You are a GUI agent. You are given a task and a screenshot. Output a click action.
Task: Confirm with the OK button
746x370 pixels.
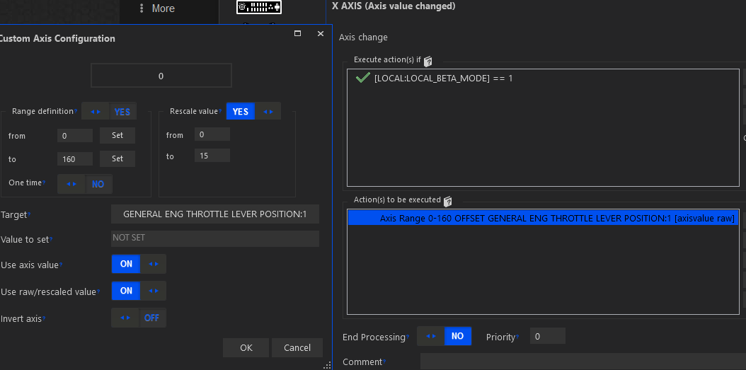[246, 347]
